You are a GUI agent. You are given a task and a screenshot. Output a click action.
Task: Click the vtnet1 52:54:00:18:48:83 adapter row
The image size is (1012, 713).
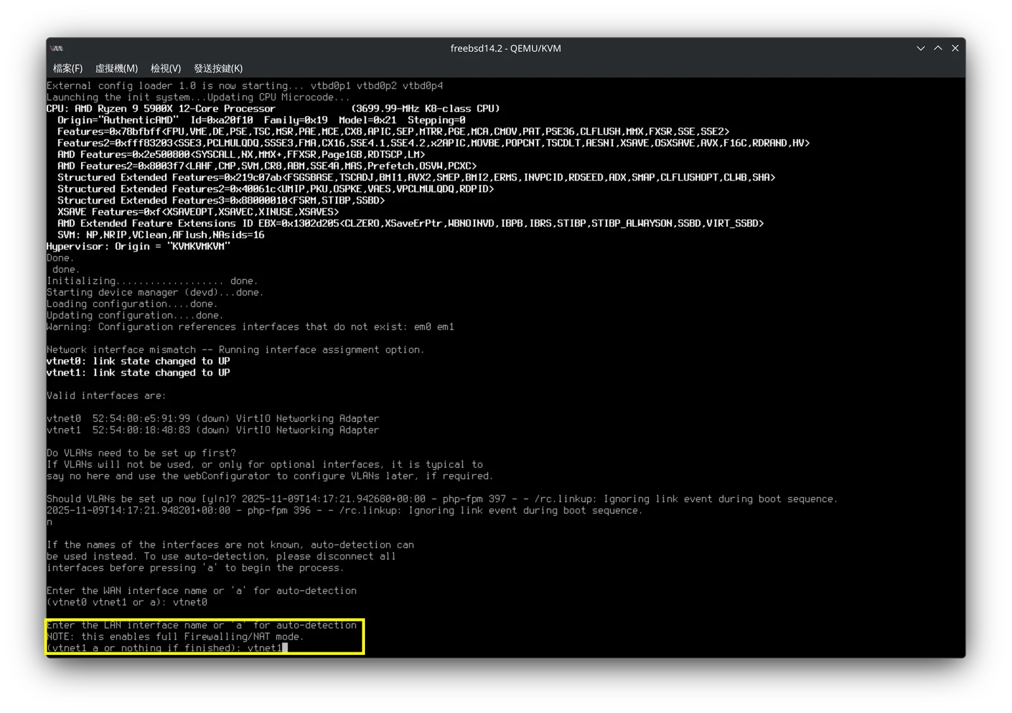pos(213,430)
